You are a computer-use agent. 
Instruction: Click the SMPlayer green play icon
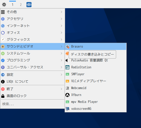coord(67,74)
